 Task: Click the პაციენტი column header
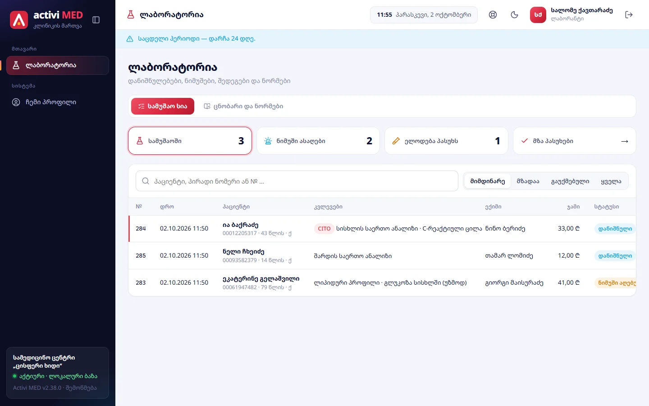pyautogui.click(x=236, y=207)
